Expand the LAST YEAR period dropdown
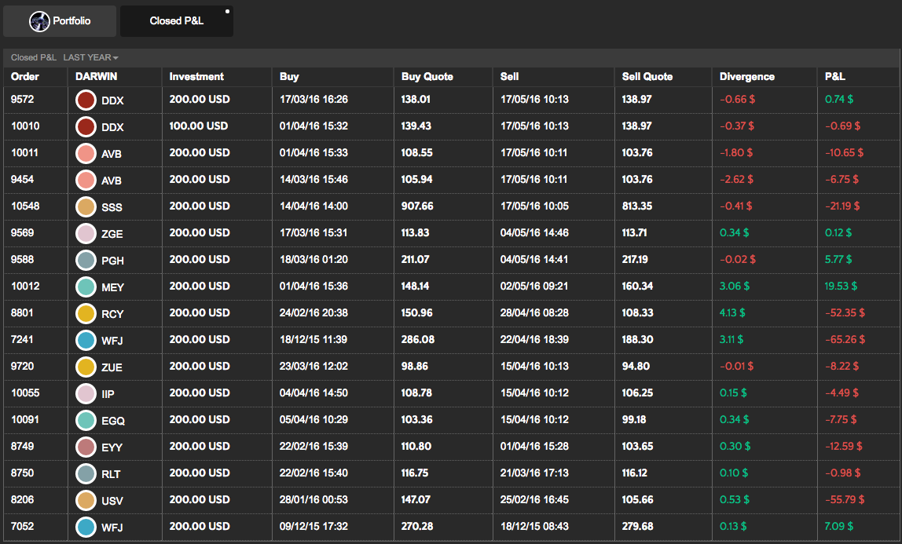 tap(90, 57)
